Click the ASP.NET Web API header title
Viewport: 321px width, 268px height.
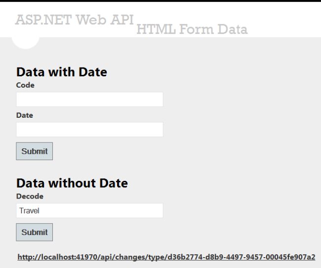(74, 19)
